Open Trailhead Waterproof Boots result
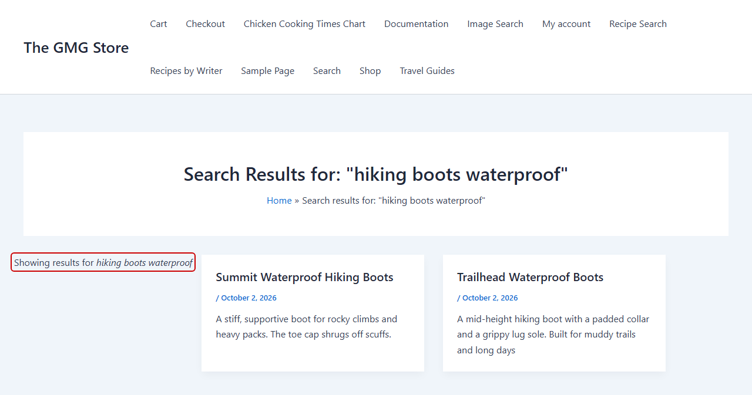Viewport: 752px width, 395px height. click(x=531, y=277)
